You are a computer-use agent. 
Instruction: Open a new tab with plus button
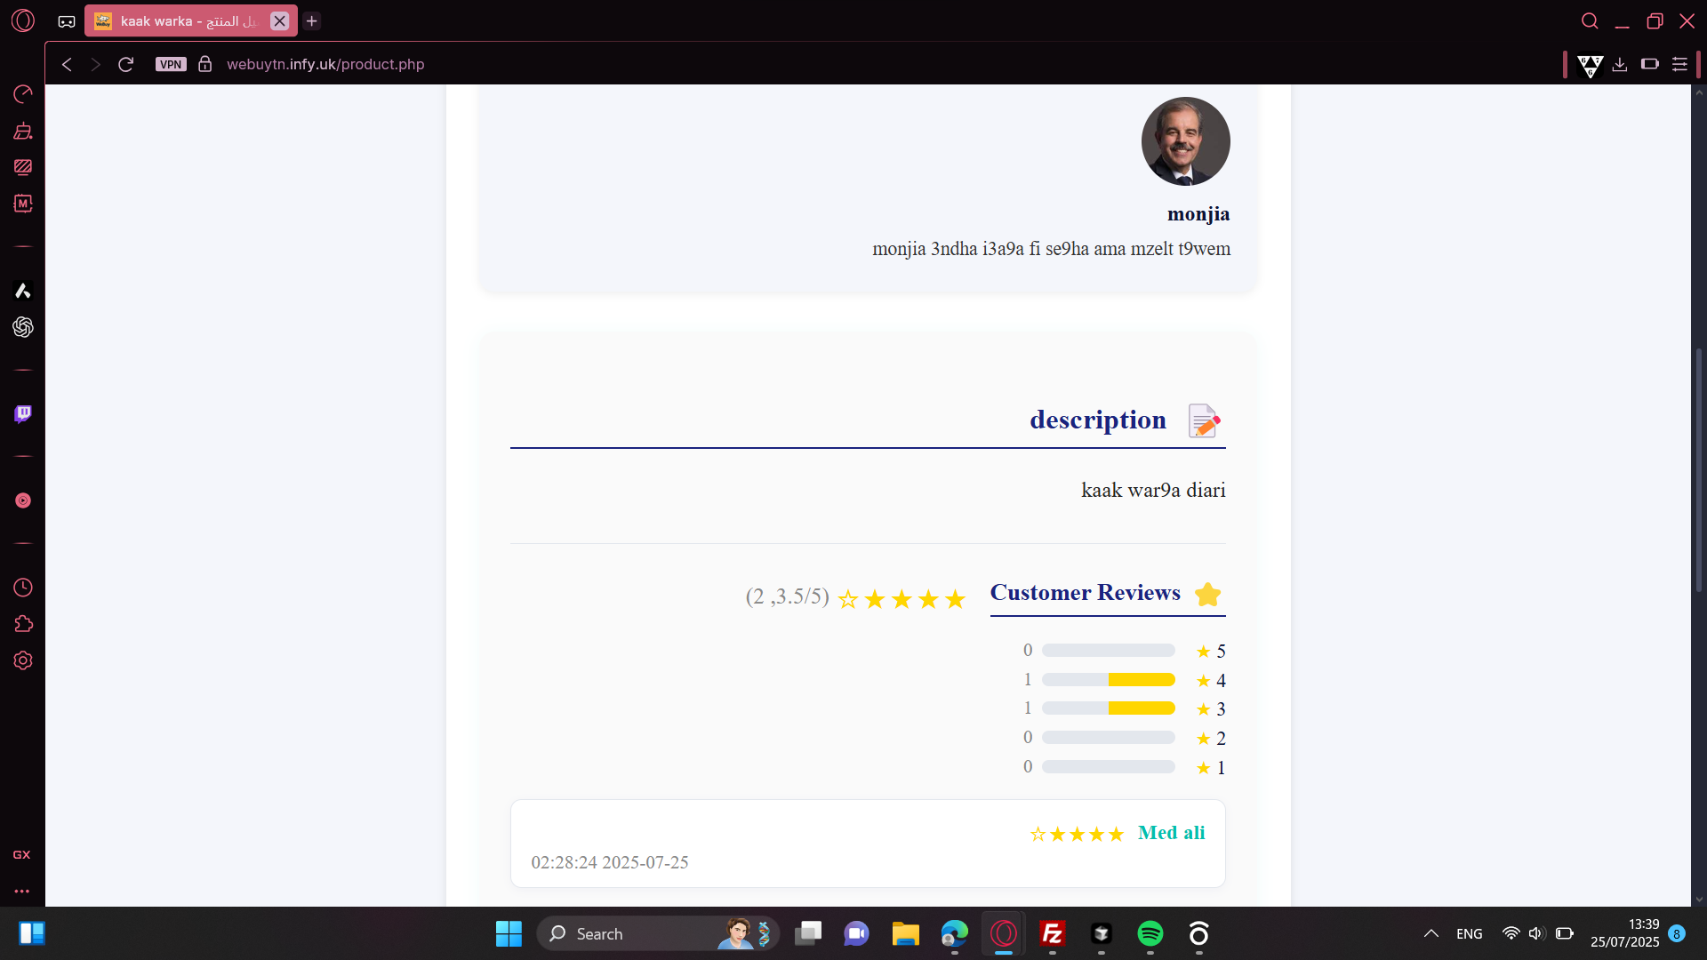point(312,21)
